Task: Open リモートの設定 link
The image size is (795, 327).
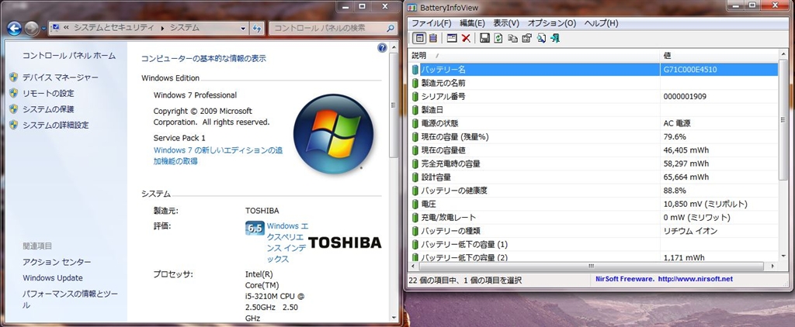Action: tap(48, 93)
